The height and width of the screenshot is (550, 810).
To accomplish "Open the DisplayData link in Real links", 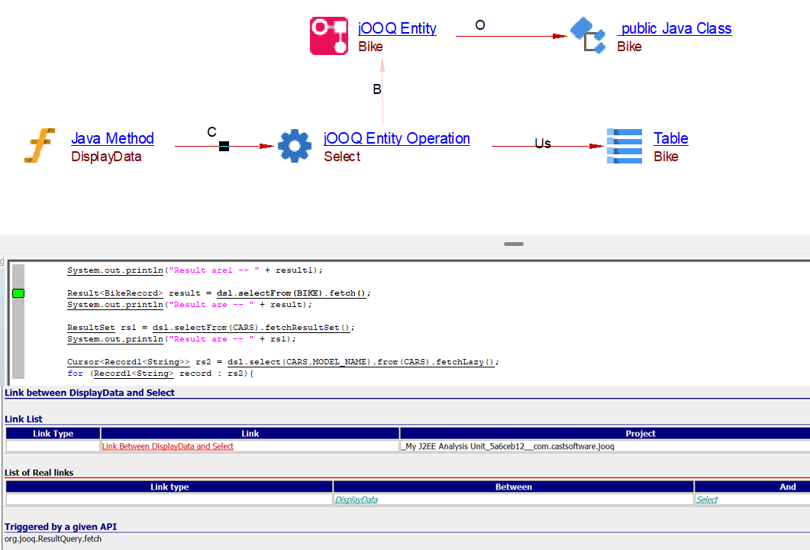I will coord(356,500).
